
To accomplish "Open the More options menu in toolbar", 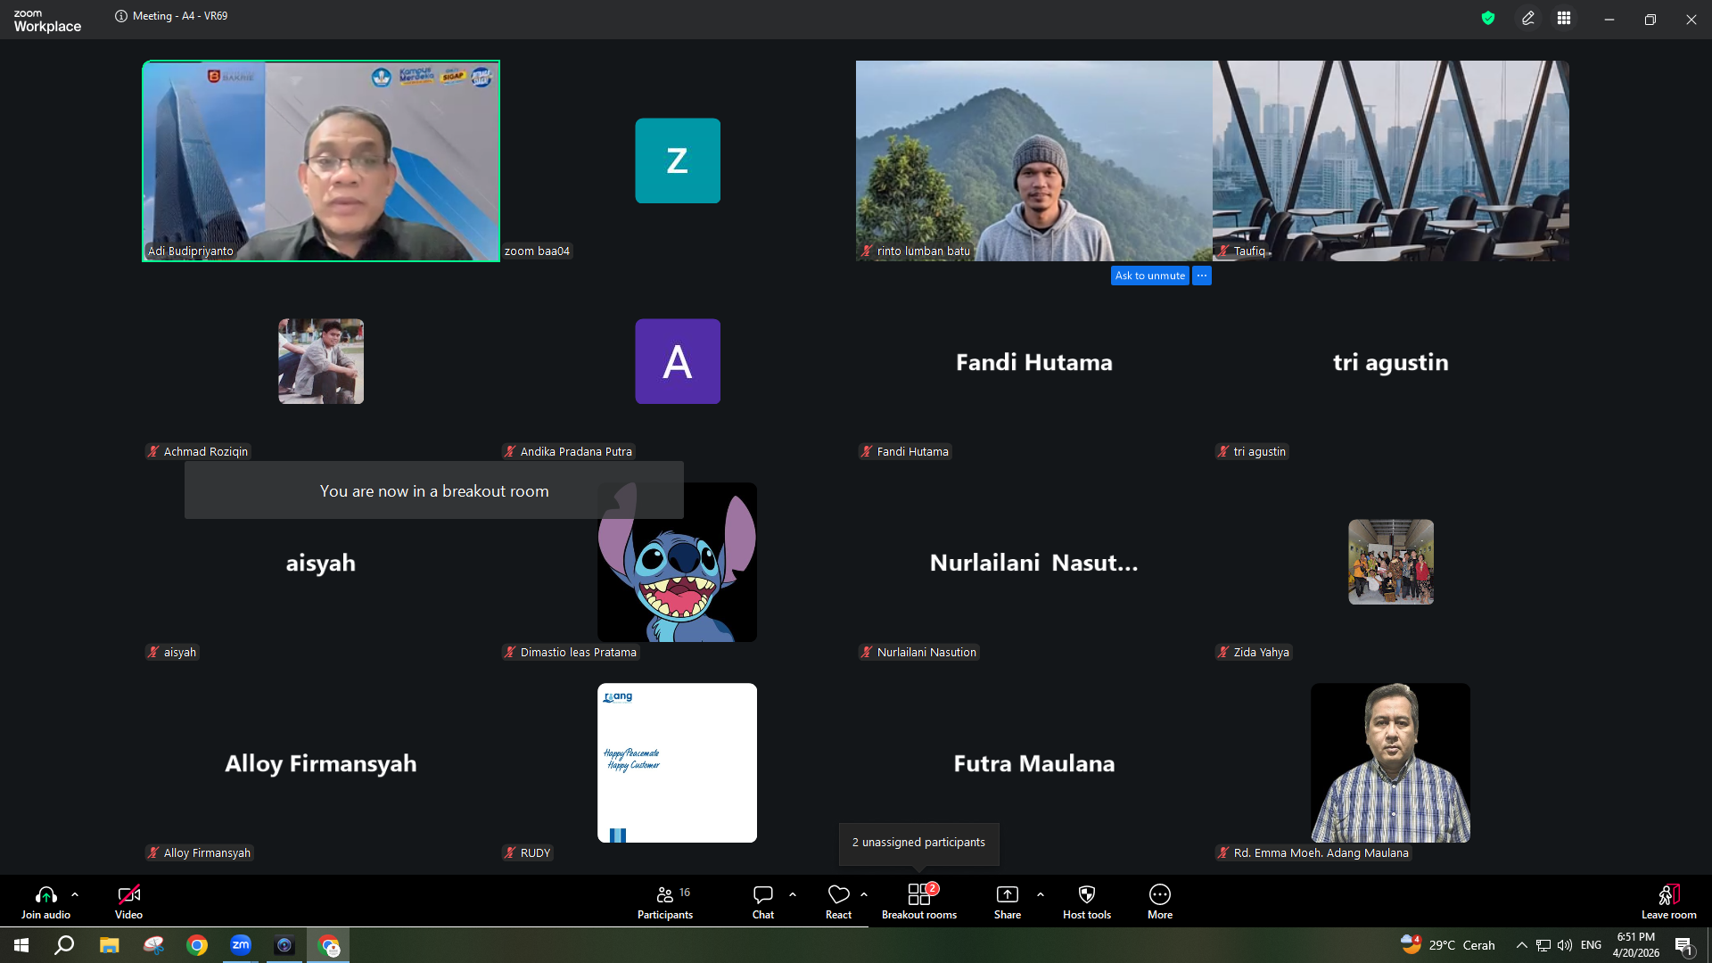I will [1160, 901].
